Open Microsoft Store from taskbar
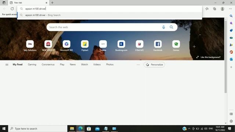This screenshot has height=132, width=235. [x=89, y=129]
